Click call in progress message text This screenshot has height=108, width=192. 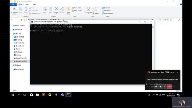coord(163,79)
